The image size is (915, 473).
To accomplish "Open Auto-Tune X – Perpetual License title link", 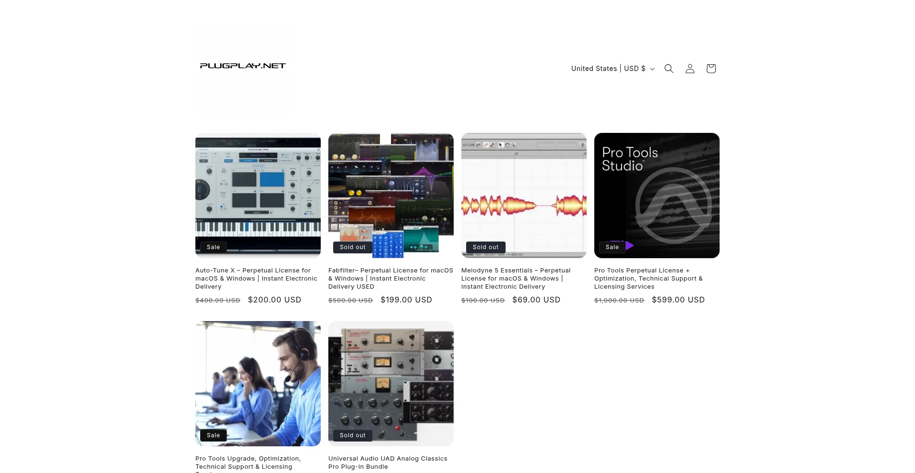I will (x=256, y=279).
